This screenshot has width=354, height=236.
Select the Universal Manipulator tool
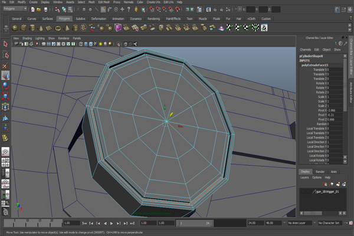tap(5, 107)
